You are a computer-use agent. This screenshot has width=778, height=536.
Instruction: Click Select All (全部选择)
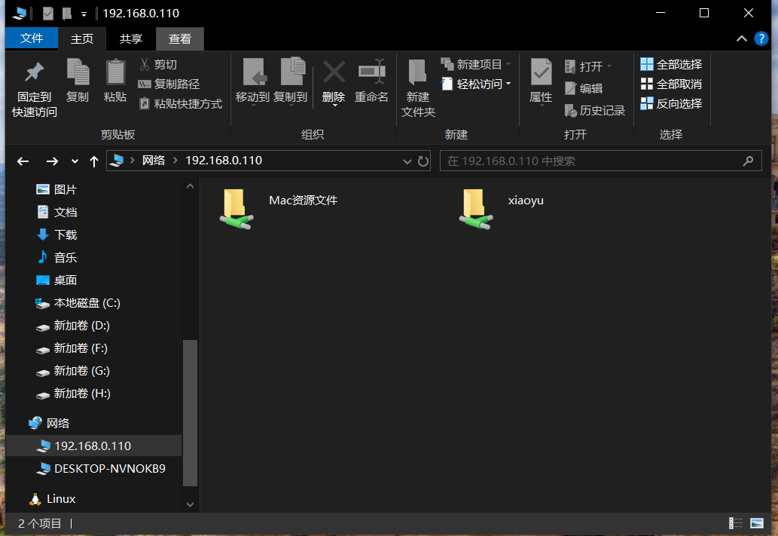point(671,65)
